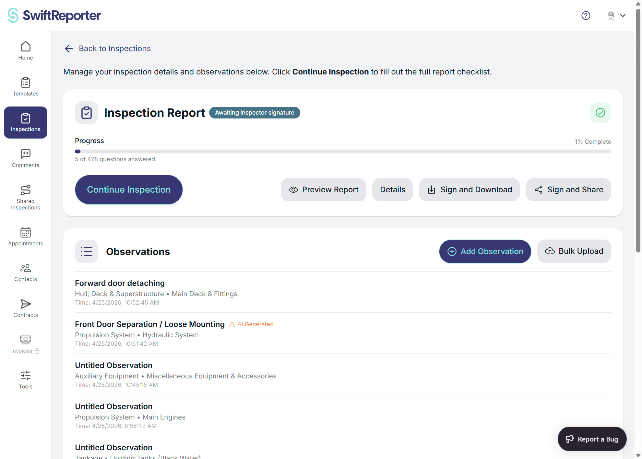The height and width of the screenshot is (459, 642).
Task: Click the '1% Complete' label
Action: (593, 142)
